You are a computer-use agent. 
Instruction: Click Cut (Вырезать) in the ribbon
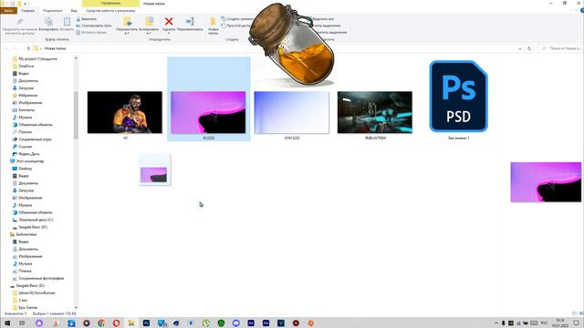point(87,19)
